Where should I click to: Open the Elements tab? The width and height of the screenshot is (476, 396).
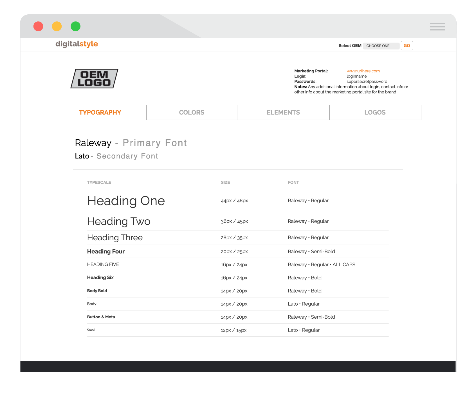[x=283, y=113]
